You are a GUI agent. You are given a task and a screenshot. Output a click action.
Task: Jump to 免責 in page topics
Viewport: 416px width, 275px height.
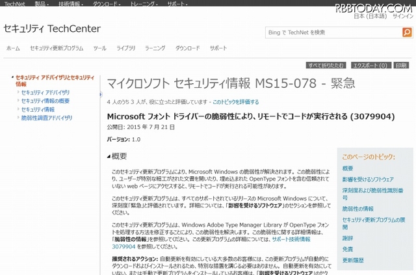click(348, 249)
